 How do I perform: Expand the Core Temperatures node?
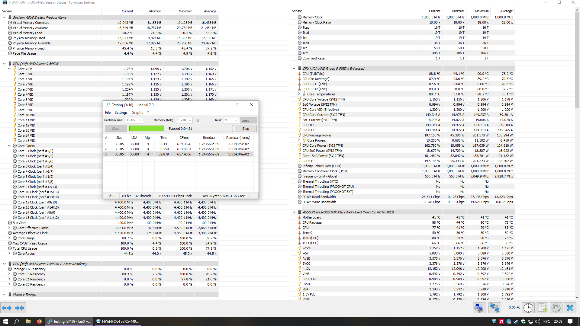click(299, 94)
